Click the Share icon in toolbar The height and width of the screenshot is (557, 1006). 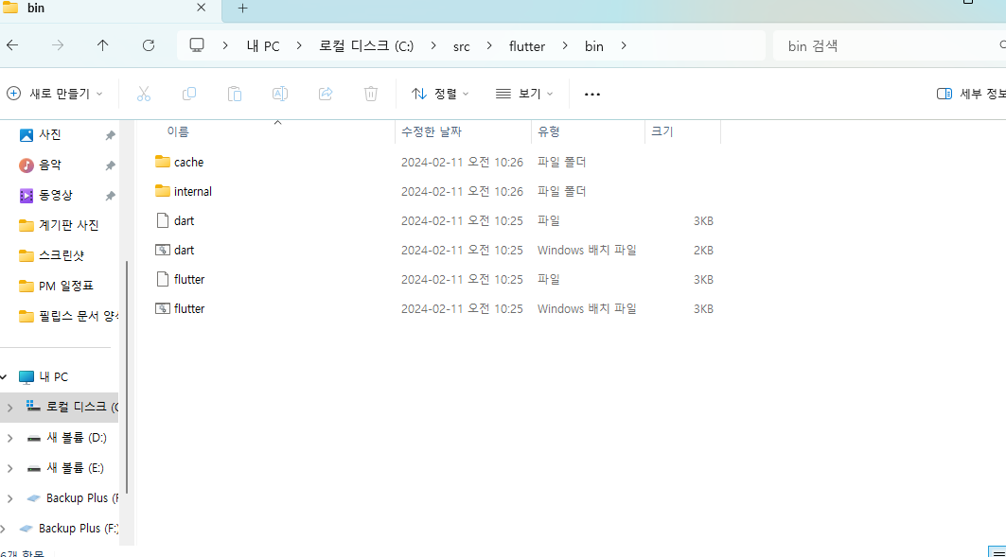click(x=326, y=95)
